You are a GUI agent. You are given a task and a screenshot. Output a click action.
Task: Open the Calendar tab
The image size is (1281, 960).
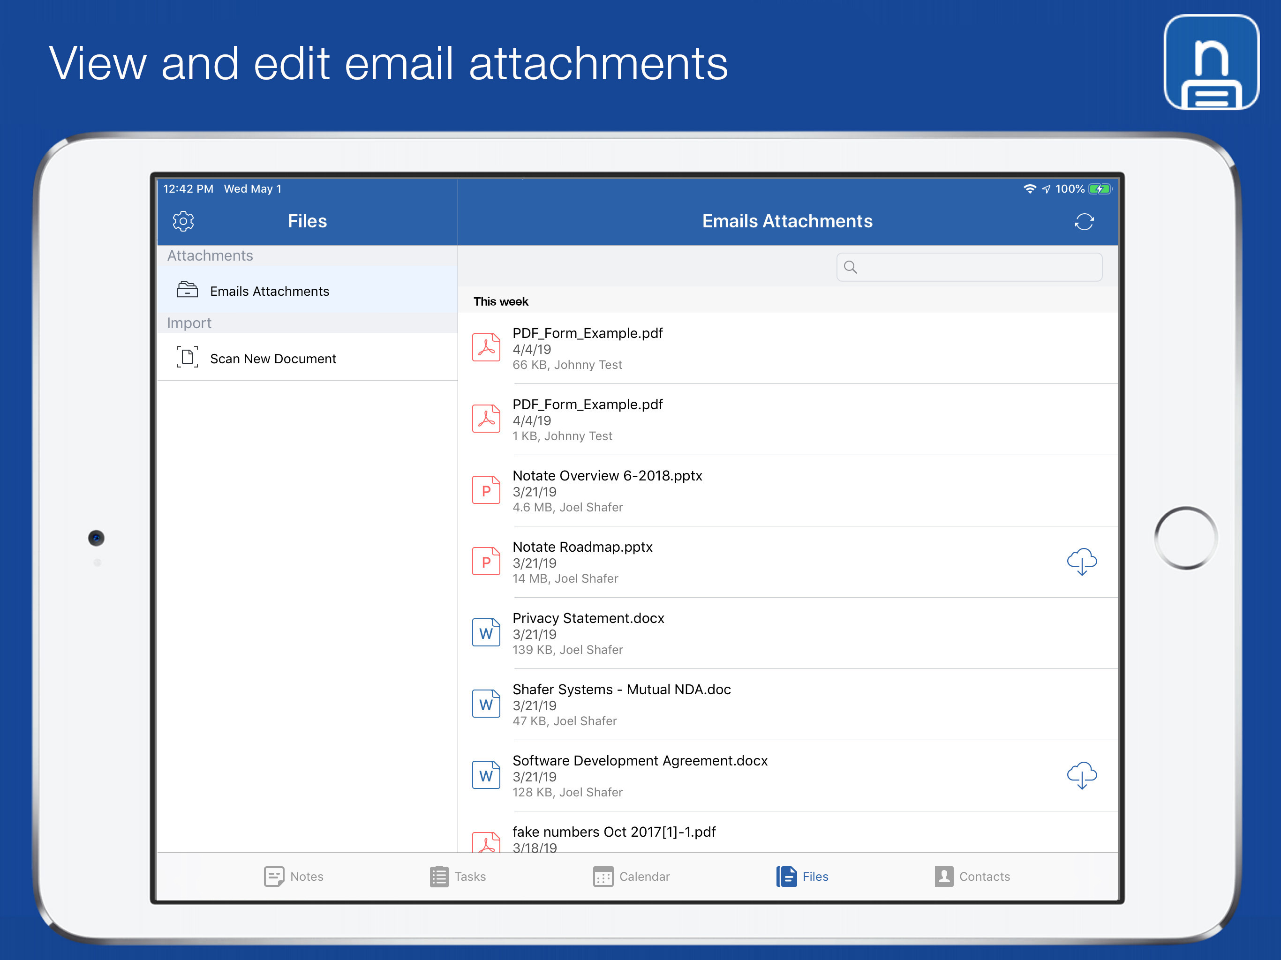pyautogui.click(x=631, y=876)
